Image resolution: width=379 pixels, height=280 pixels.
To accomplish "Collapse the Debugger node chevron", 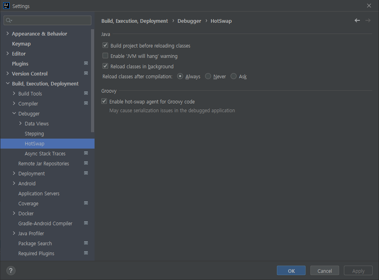I will coord(14,113).
